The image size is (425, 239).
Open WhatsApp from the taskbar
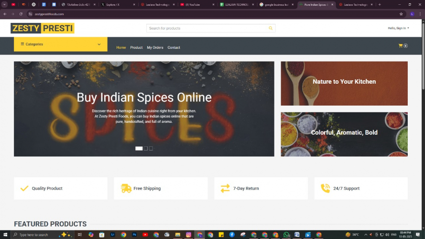tap(286, 235)
